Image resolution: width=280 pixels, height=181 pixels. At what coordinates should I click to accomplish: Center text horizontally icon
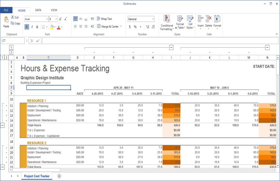(x=81, y=26)
